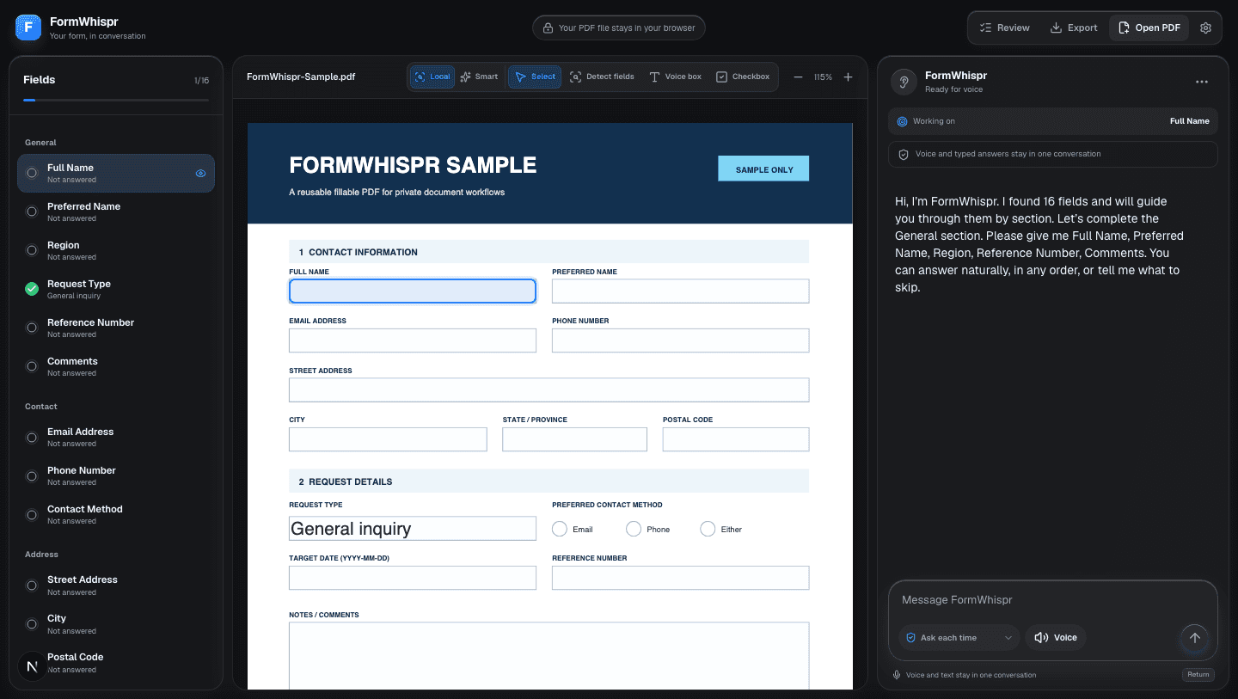Open the settings gear icon
Screen dimensions: 1238x699
click(1205, 28)
